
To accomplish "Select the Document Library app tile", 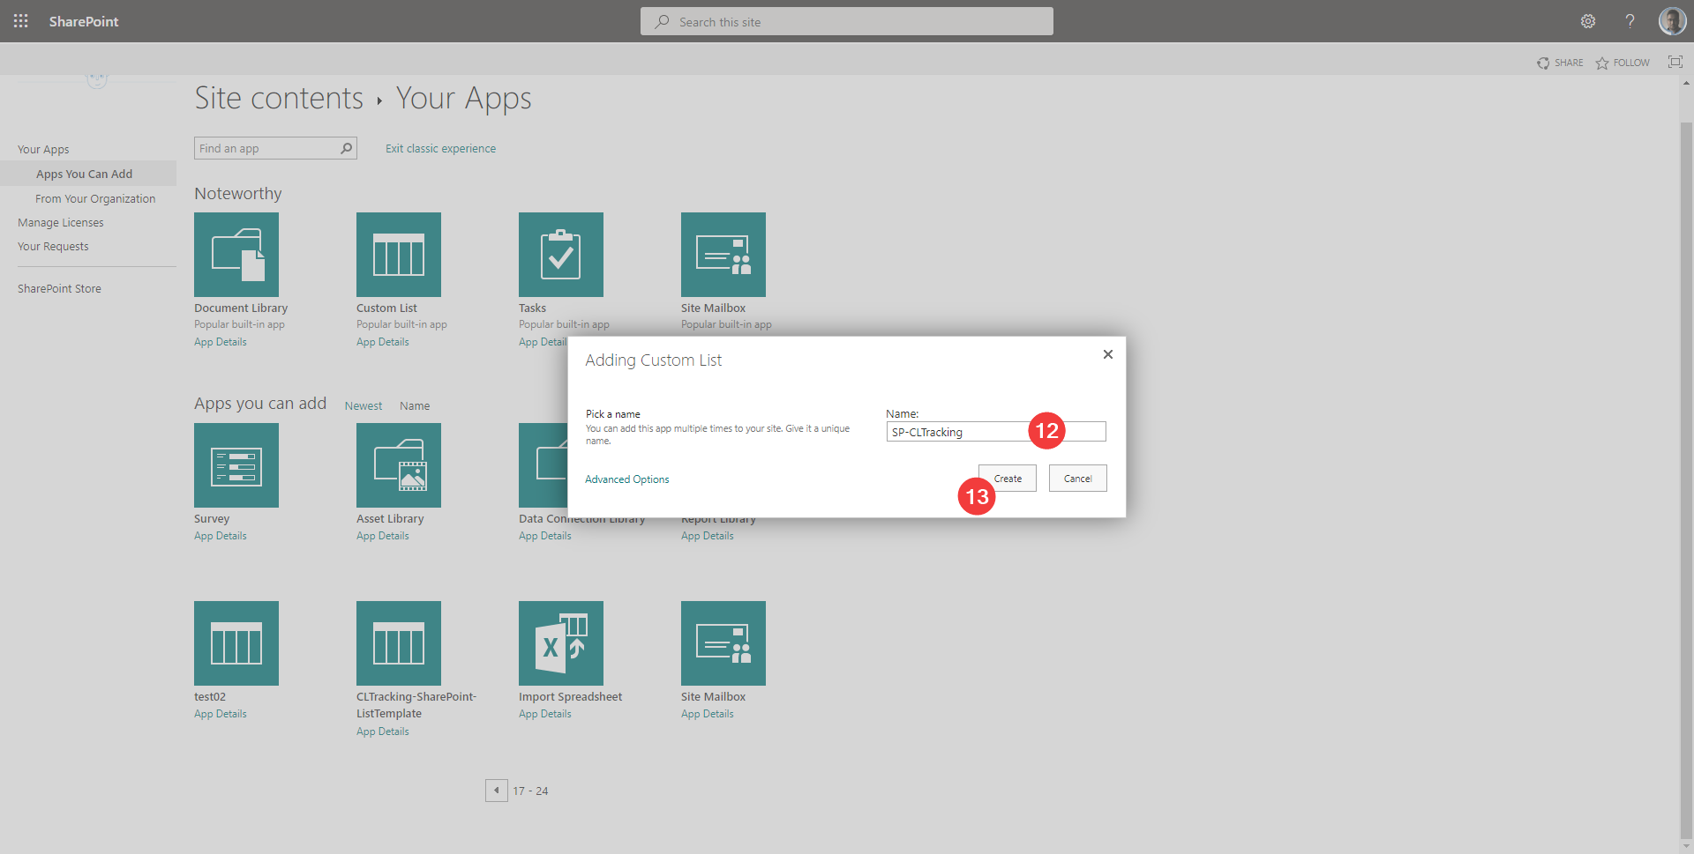I will 236,255.
